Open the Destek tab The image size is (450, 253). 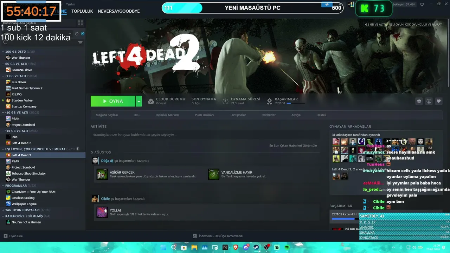tap(321, 115)
